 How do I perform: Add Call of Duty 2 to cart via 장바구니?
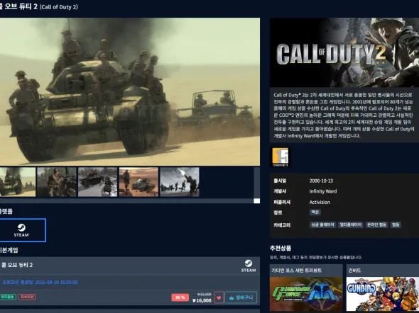[241, 297]
